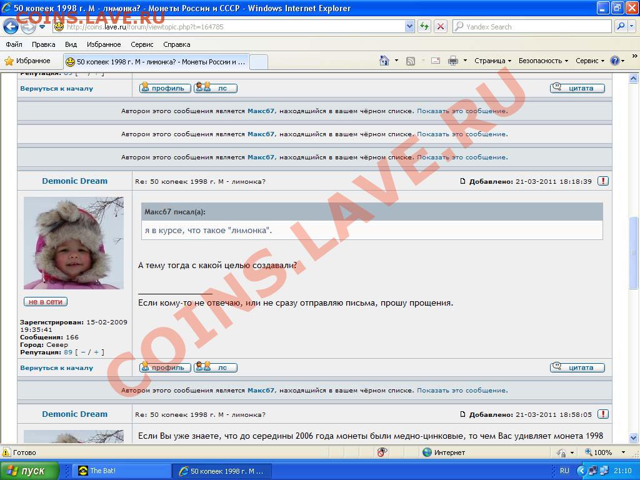640x480 pixels.
Task: Open the Безопасность command bar menu
Action: click(x=543, y=61)
